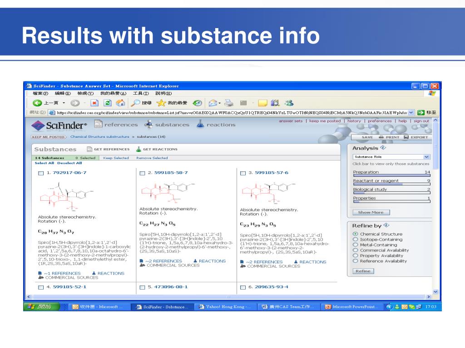Open the 工具(T) Tools menu
Image resolution: width=465 pixels, height=348 pixels.
(x=141, y=93)
